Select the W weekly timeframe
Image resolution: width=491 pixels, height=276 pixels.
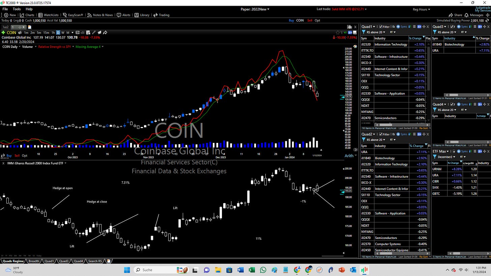[x=63, y=33]
